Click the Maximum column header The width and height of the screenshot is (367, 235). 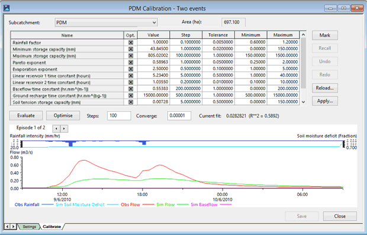click(283, 35)
